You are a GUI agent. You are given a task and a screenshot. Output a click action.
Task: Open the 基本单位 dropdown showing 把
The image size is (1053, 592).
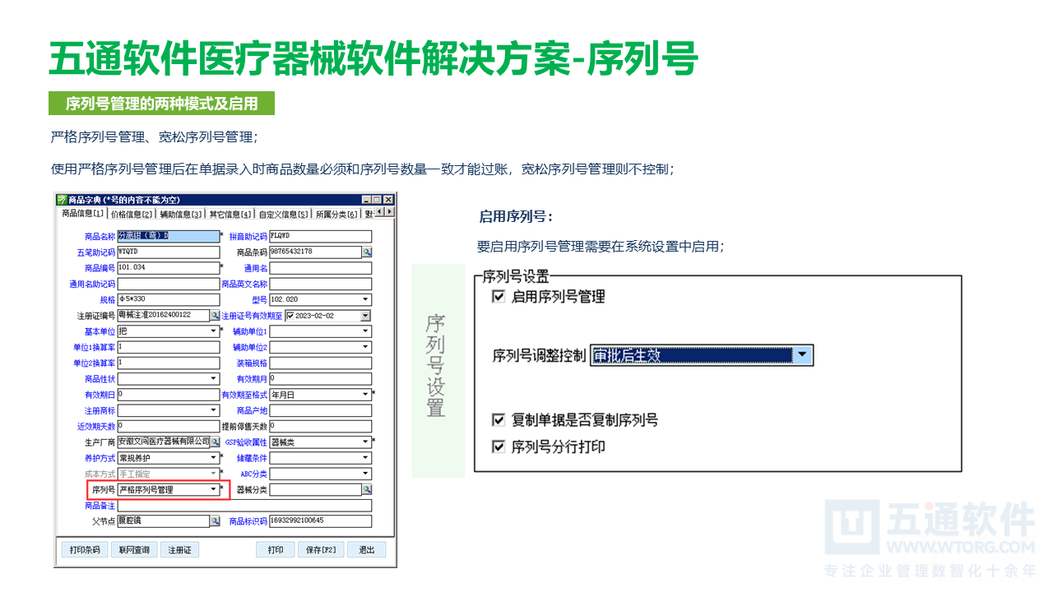click(x=213, y=331)
